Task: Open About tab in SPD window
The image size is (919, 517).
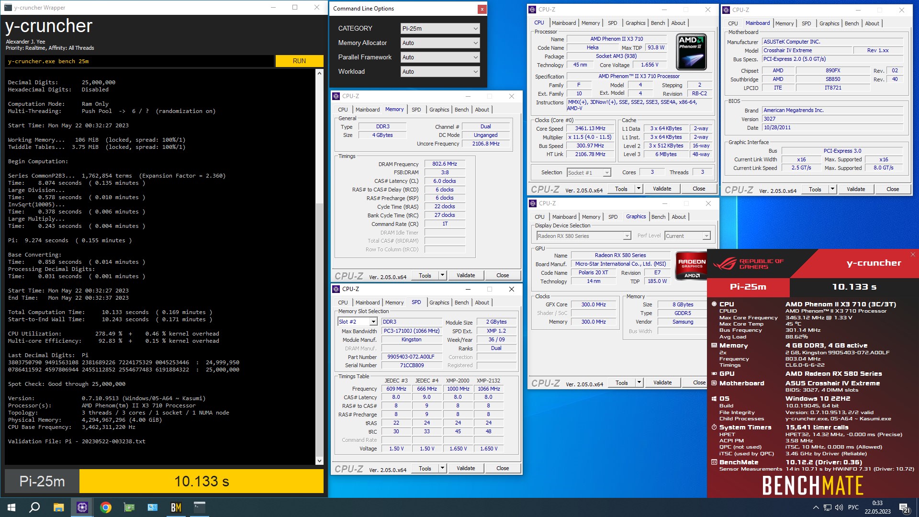Action: tap(482, 303)
